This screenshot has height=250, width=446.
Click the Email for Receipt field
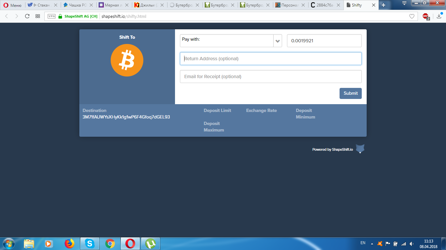[271, 76]
